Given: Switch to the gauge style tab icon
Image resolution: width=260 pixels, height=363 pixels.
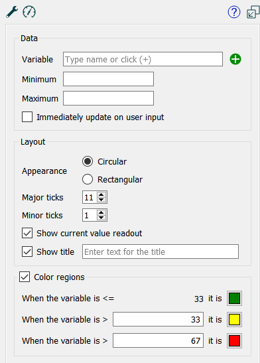Looking at the screenshot, I should click(x=29, y=12).
